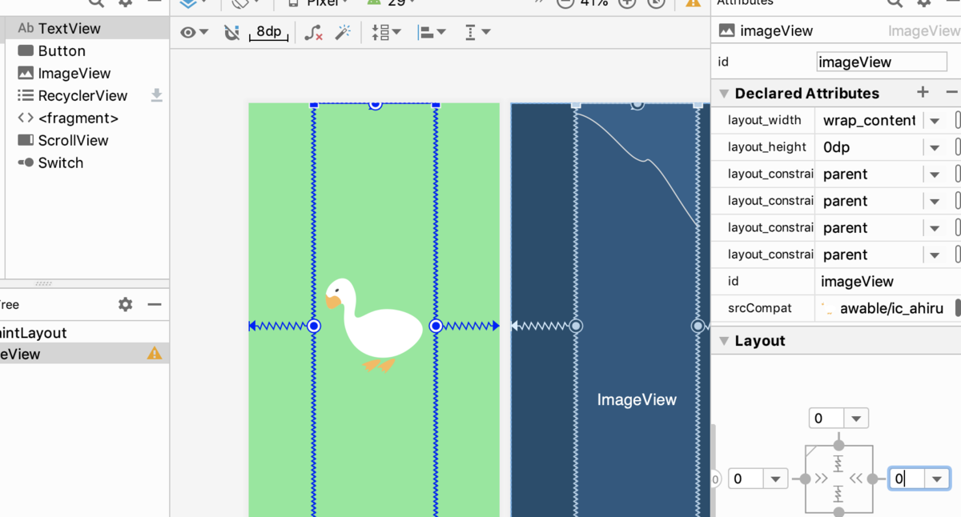This screenshot has height=517, width=961.
Task: Click the plus to add a declared attribute
Action: (923, 92)
